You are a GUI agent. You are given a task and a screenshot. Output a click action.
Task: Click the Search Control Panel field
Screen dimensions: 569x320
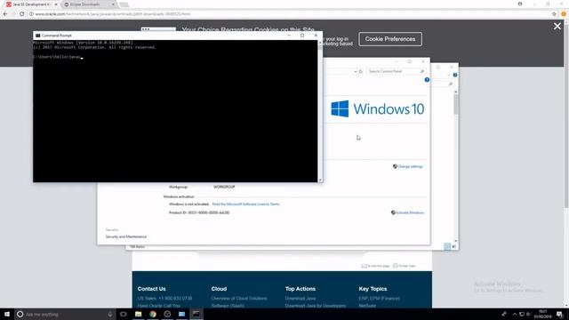click(396, 71)
